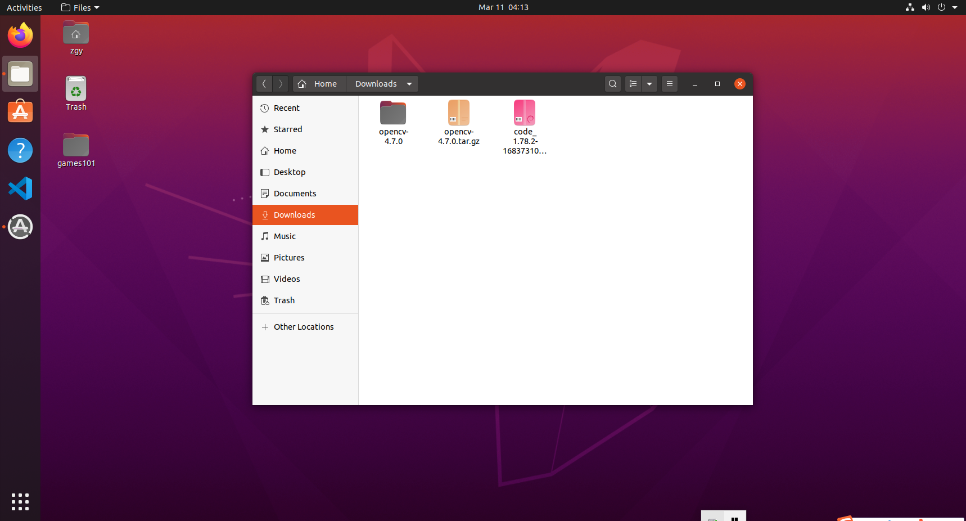This screenshot has height=521, width=966.
Task: Open Recent in the sidebar
Action: [305, 108]
